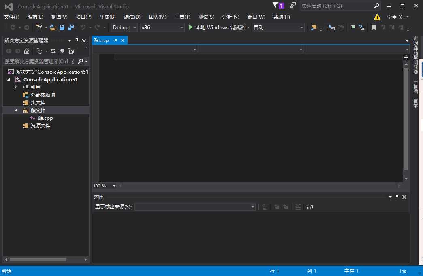Save the current file with disk icon
Image resolution: width=423 pixels, height=276 pixels.
click(x=62, y=27)
